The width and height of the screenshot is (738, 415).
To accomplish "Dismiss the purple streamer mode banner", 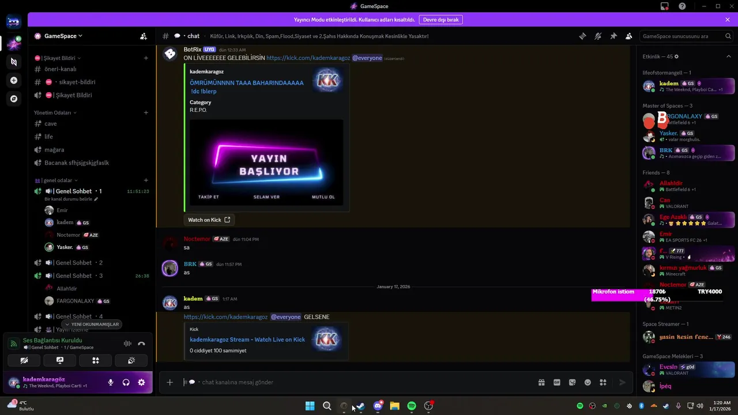I will (x=728, y=20).
